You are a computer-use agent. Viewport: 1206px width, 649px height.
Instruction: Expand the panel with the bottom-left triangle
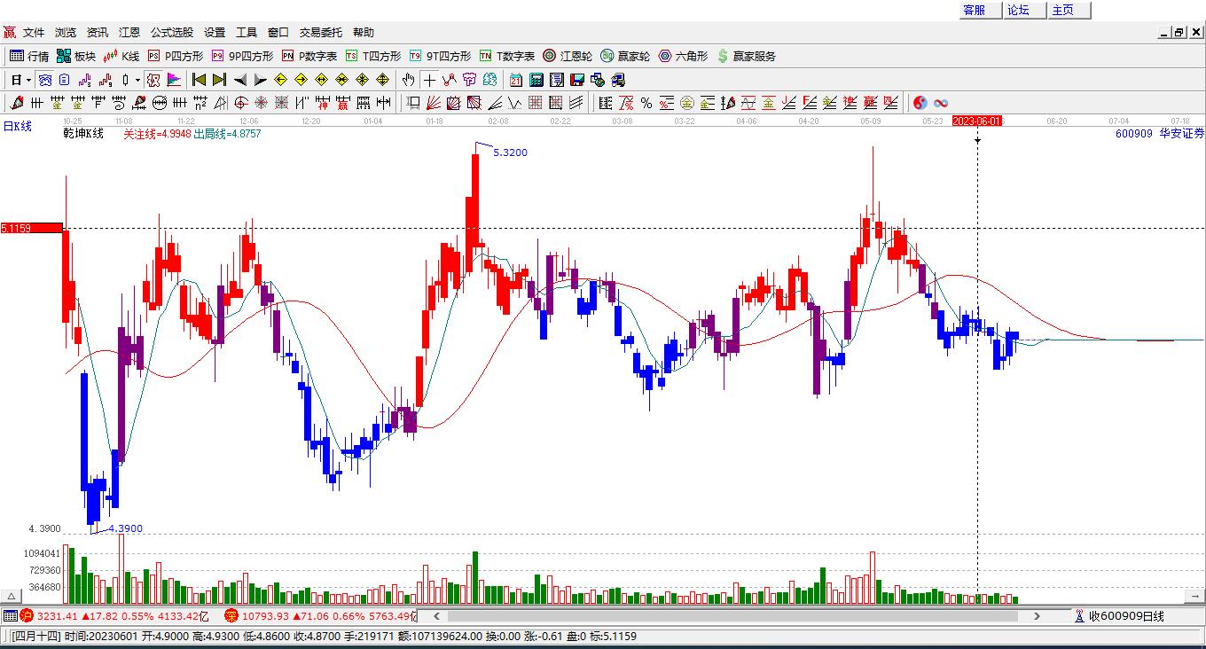(x=12, y=596)
